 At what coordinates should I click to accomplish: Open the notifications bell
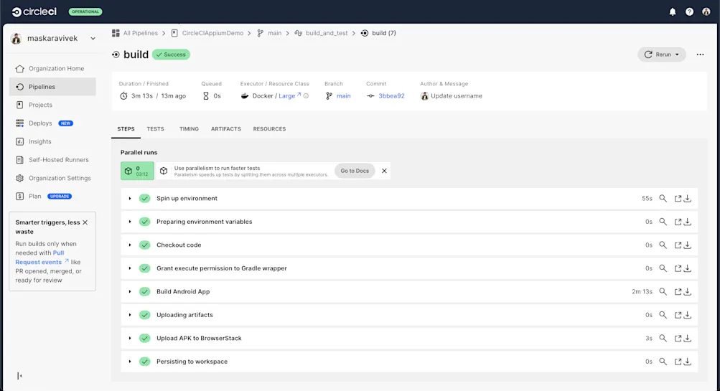[672, 12]
